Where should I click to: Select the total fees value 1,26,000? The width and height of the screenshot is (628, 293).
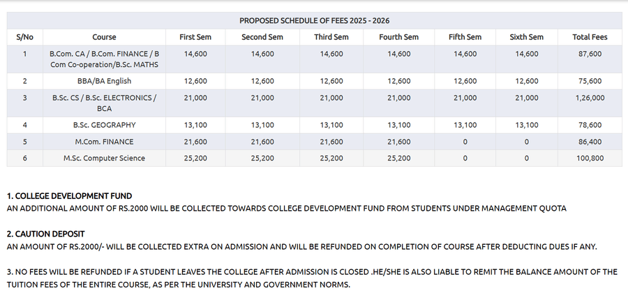pos(590,98)
